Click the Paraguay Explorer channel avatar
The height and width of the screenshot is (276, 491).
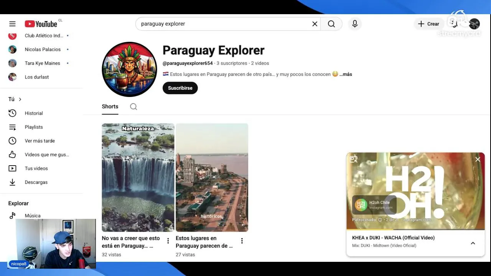pos(129,69)
